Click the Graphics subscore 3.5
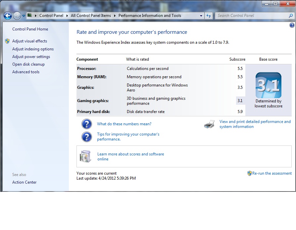 (x=240, y=87)
